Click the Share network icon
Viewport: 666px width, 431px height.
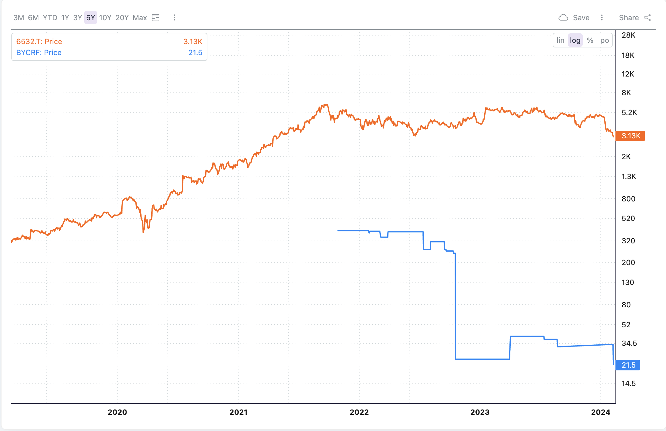648,18
